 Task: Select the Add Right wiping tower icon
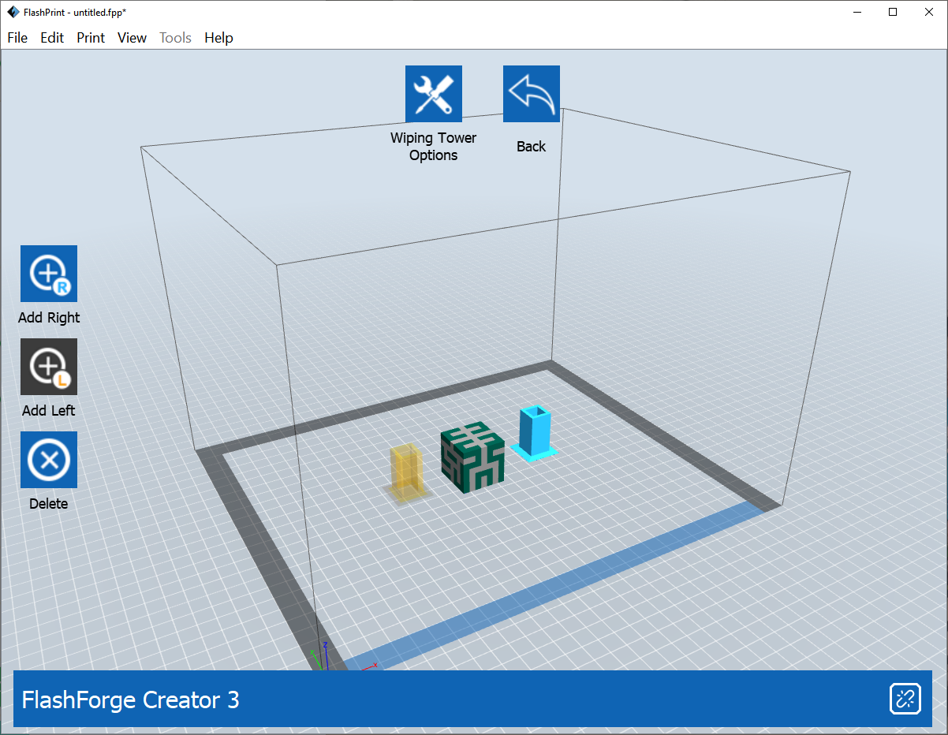click(x=49, y=274)
